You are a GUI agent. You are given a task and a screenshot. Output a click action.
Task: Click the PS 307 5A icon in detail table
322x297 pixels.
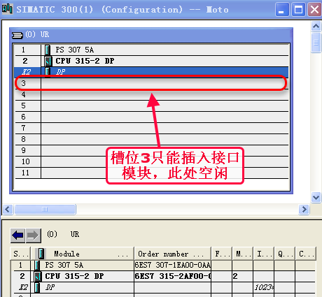37,265
